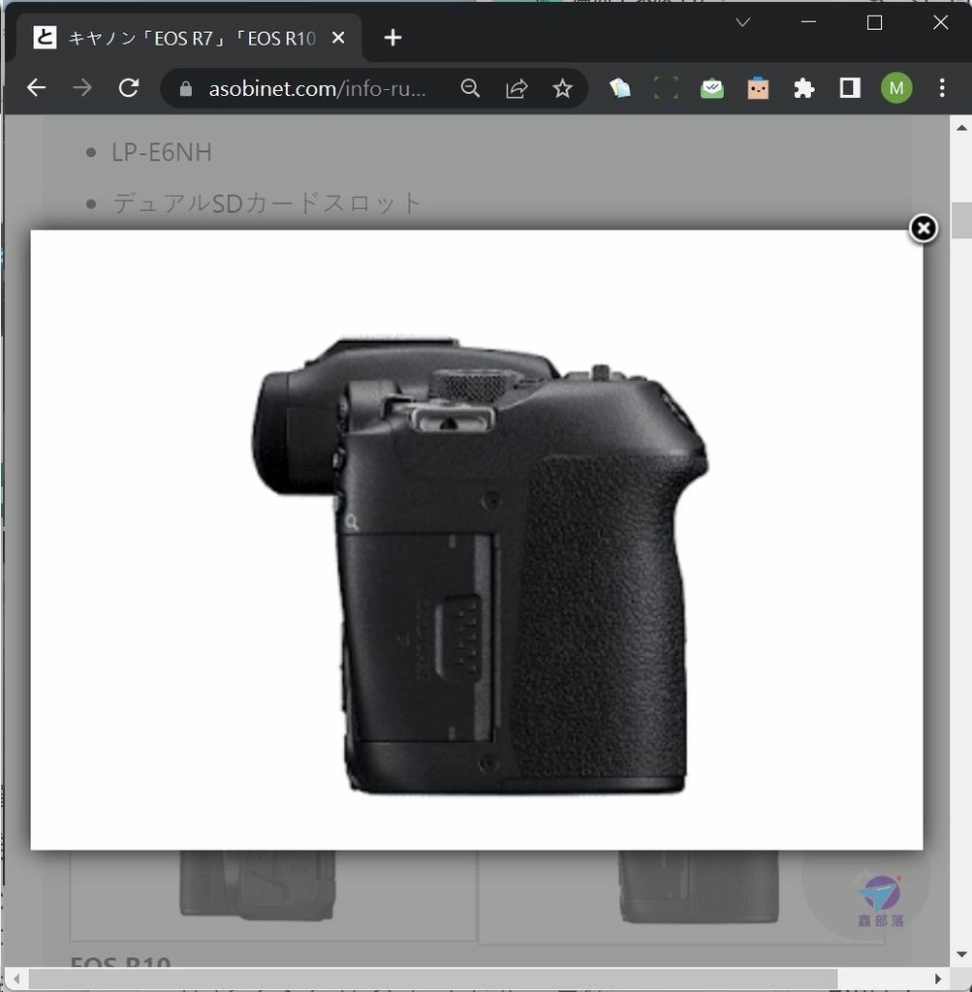The image size is (972, 992).
Task: Open the zoom magnifier in address bar
Action: coord(470,88)
